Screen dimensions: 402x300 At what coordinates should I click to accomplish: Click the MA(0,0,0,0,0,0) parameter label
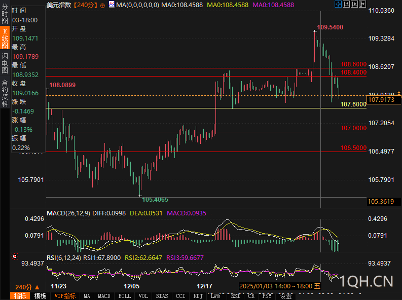tap(137, 5)
